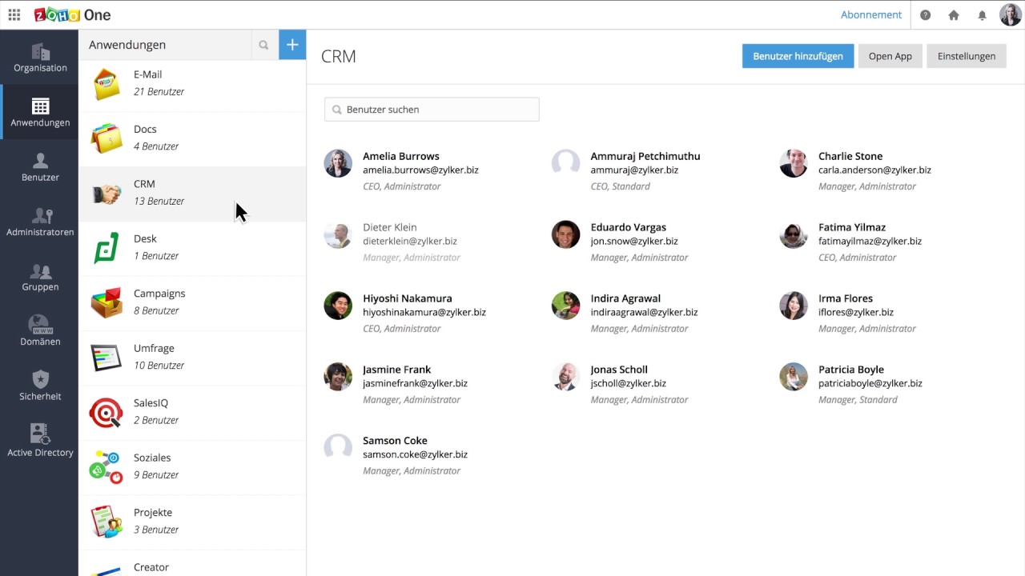Select the Umfrage survey icon
Screen dimensions: 1025x576
(106, 357)
